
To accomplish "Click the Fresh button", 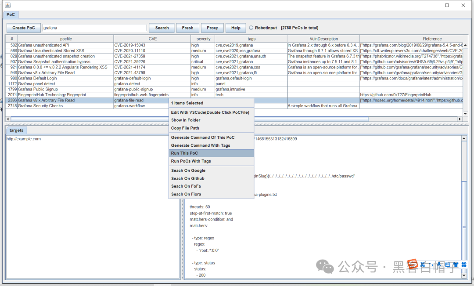I will pos(187,28).
